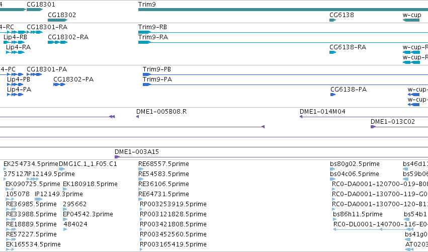Click the CG6138 gene arrow glyph
This screenshot has height=252, width=428.
click(x=333, y=20)
